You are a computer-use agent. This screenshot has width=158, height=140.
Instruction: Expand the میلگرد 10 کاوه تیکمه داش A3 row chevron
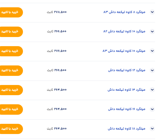point(152,51)
